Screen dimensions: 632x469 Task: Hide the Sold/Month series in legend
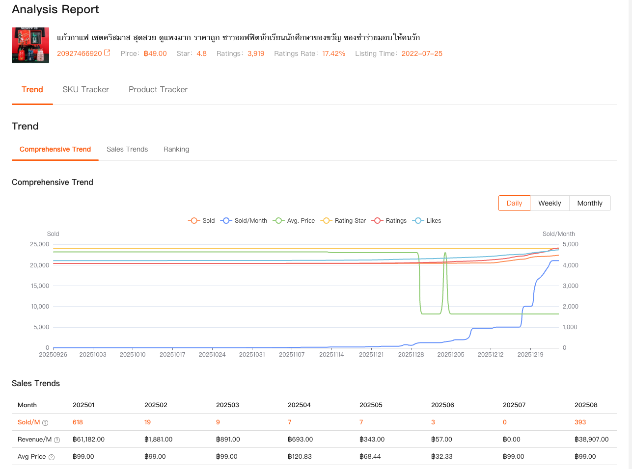coord(226,221)
